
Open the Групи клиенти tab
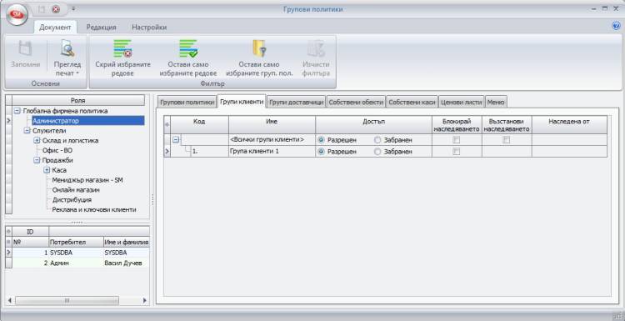coord(242,102)
